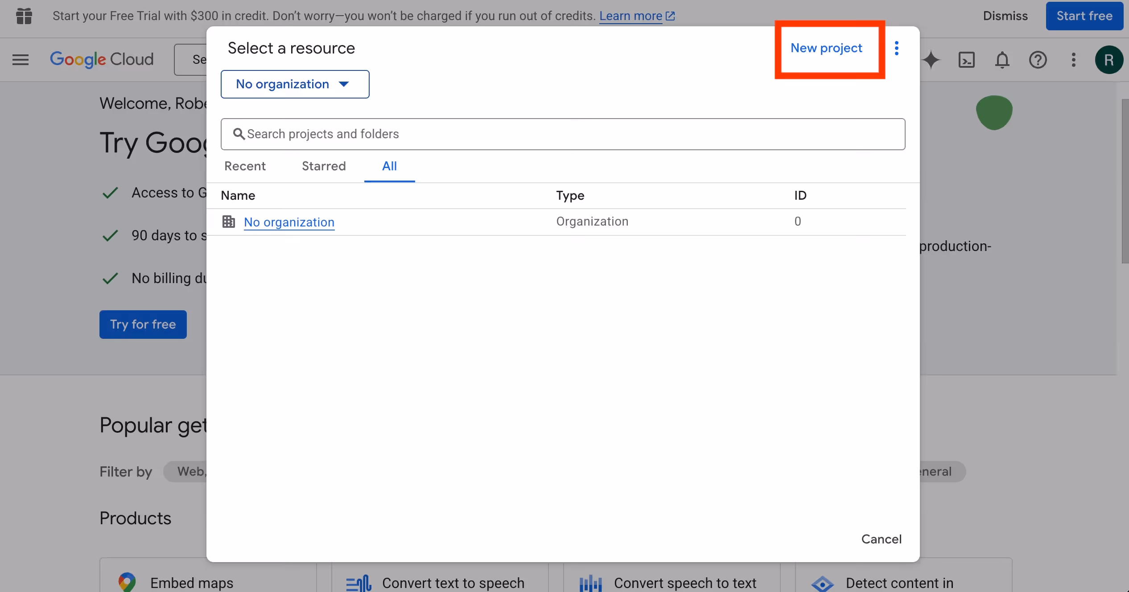Open the No organization link in the table
The height and width of the screenshot is (592, 1129).
pos(289,222)
